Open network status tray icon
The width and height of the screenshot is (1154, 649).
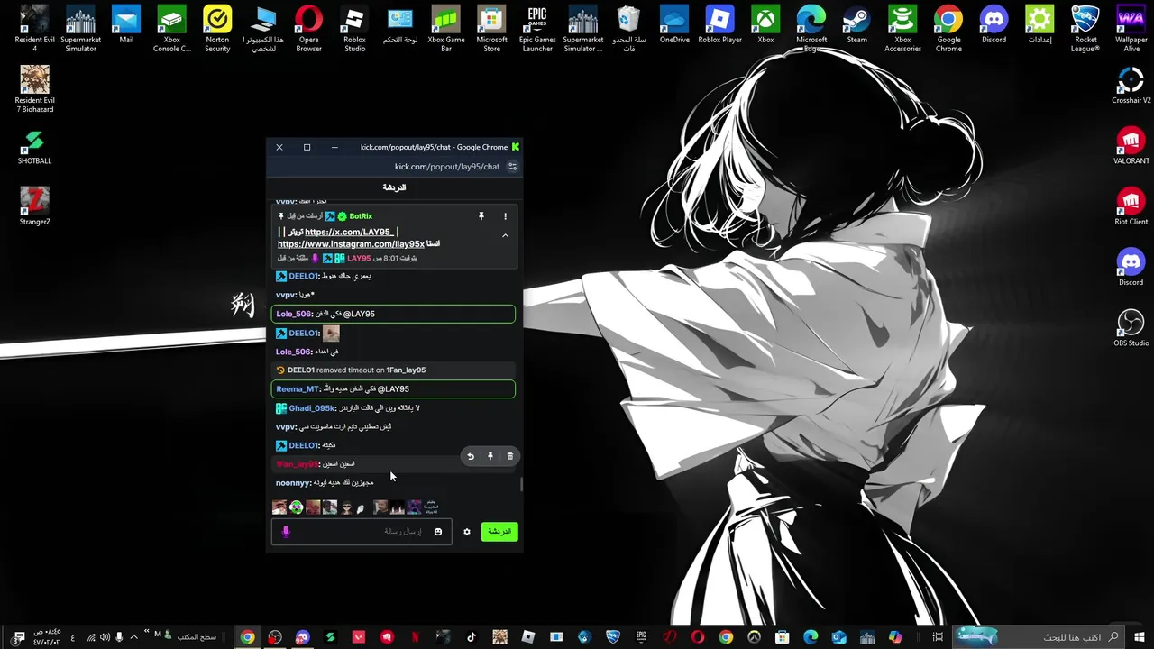pyautogui.click(x=90, y=637)
